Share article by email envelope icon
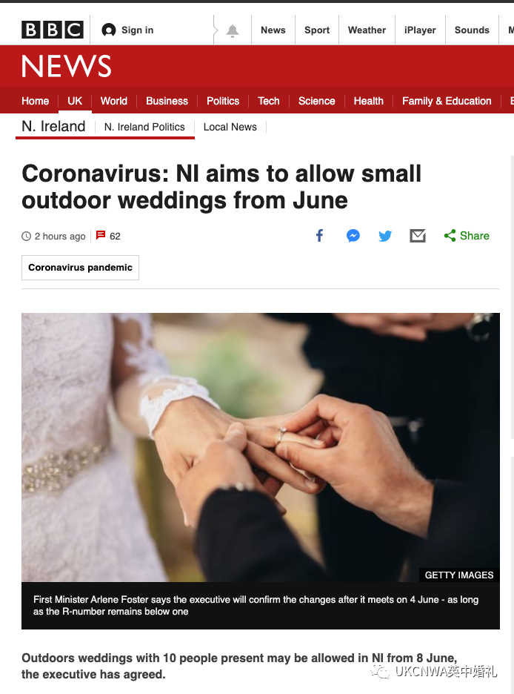The width and height of the screenshot is (514, 694). click(417, 236)
